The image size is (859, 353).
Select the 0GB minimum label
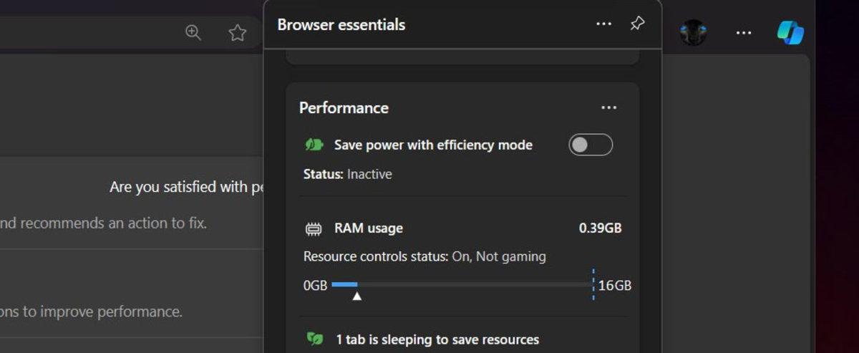[315, 286]
